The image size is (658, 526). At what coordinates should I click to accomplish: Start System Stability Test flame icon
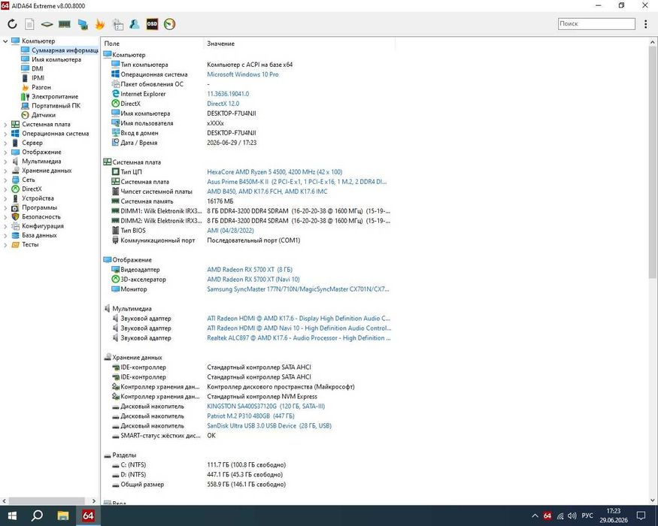coord(100,24)
